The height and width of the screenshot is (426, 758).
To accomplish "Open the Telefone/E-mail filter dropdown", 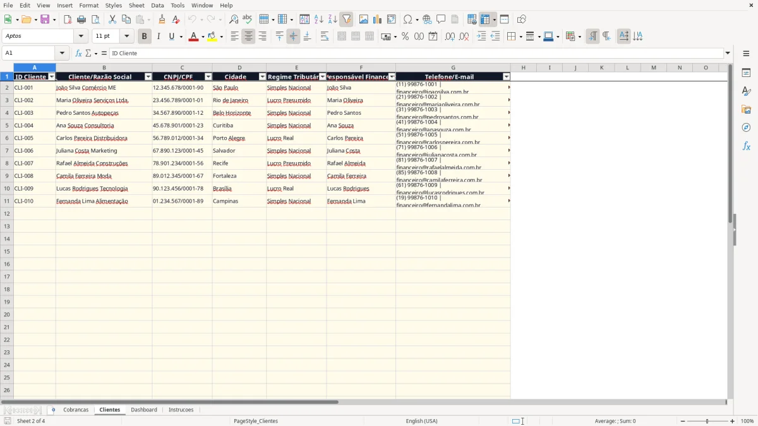I will point(506,76).
